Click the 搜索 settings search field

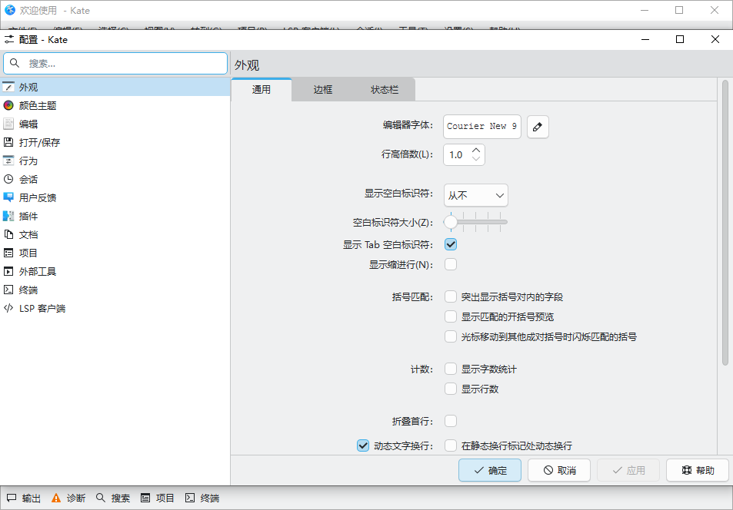tap(123, 64)
